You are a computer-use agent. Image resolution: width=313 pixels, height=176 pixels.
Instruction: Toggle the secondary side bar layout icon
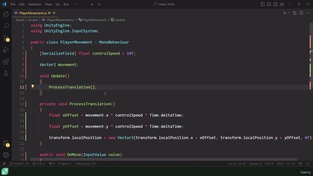point(275,4)
